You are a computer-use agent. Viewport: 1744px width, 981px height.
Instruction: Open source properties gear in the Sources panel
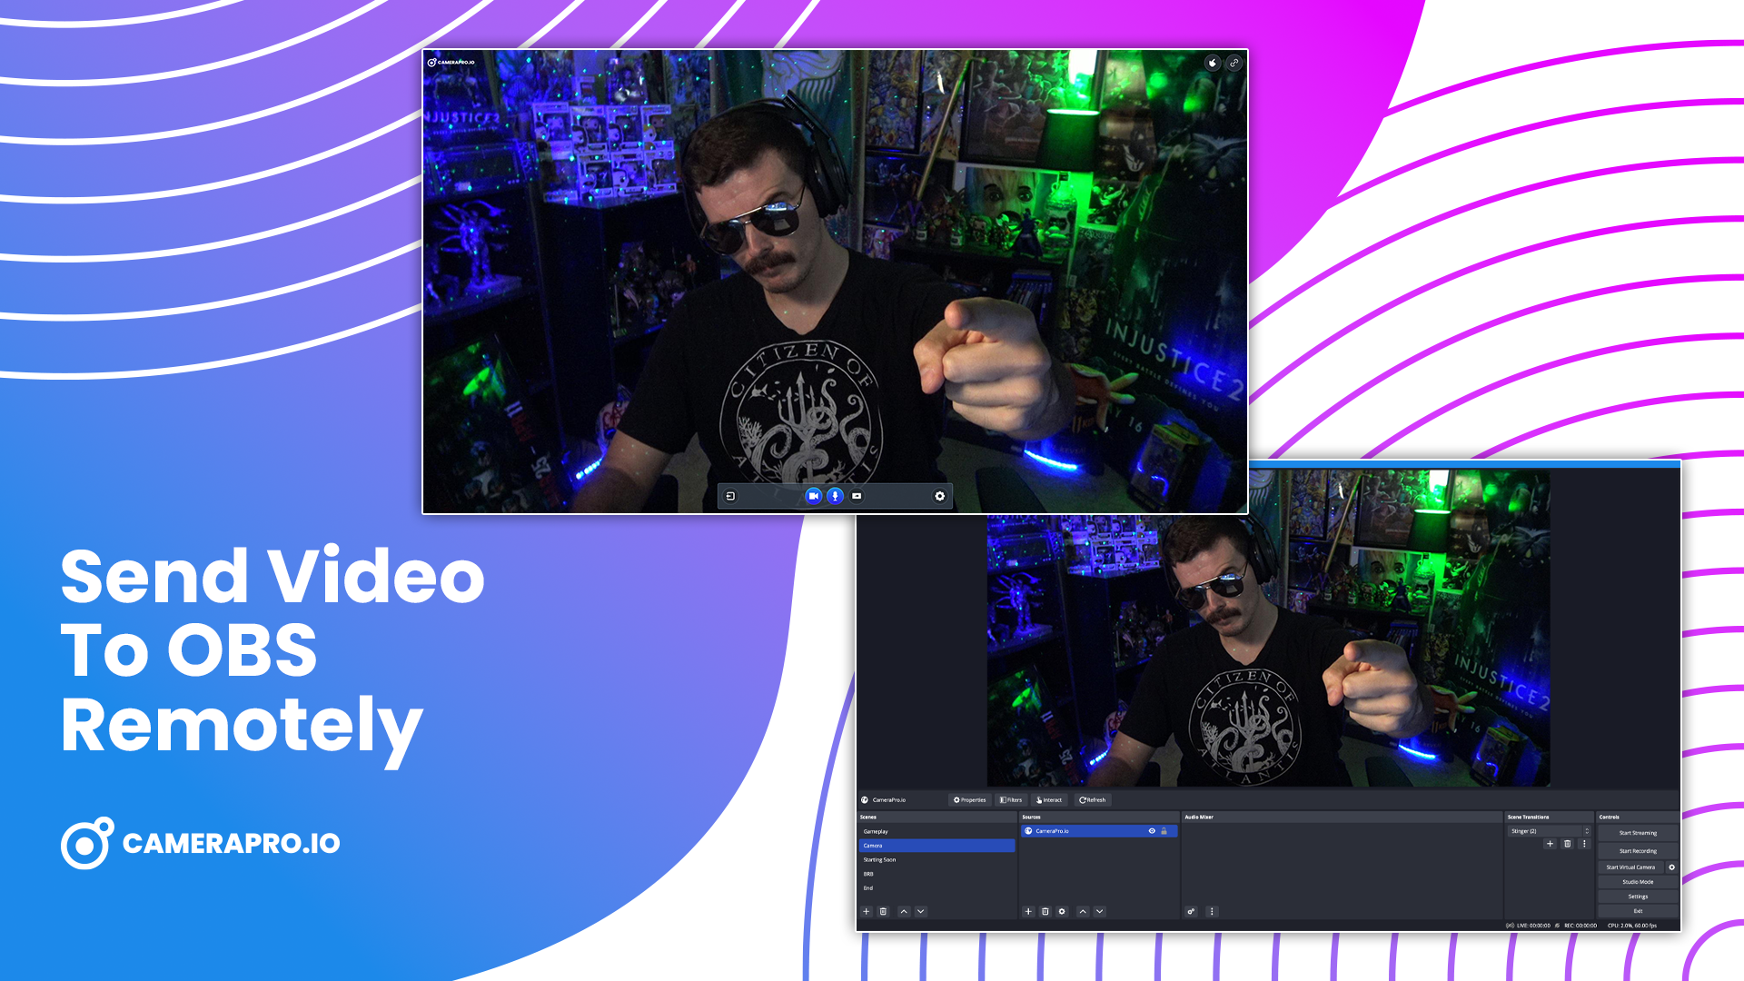tap(1062, 911)
